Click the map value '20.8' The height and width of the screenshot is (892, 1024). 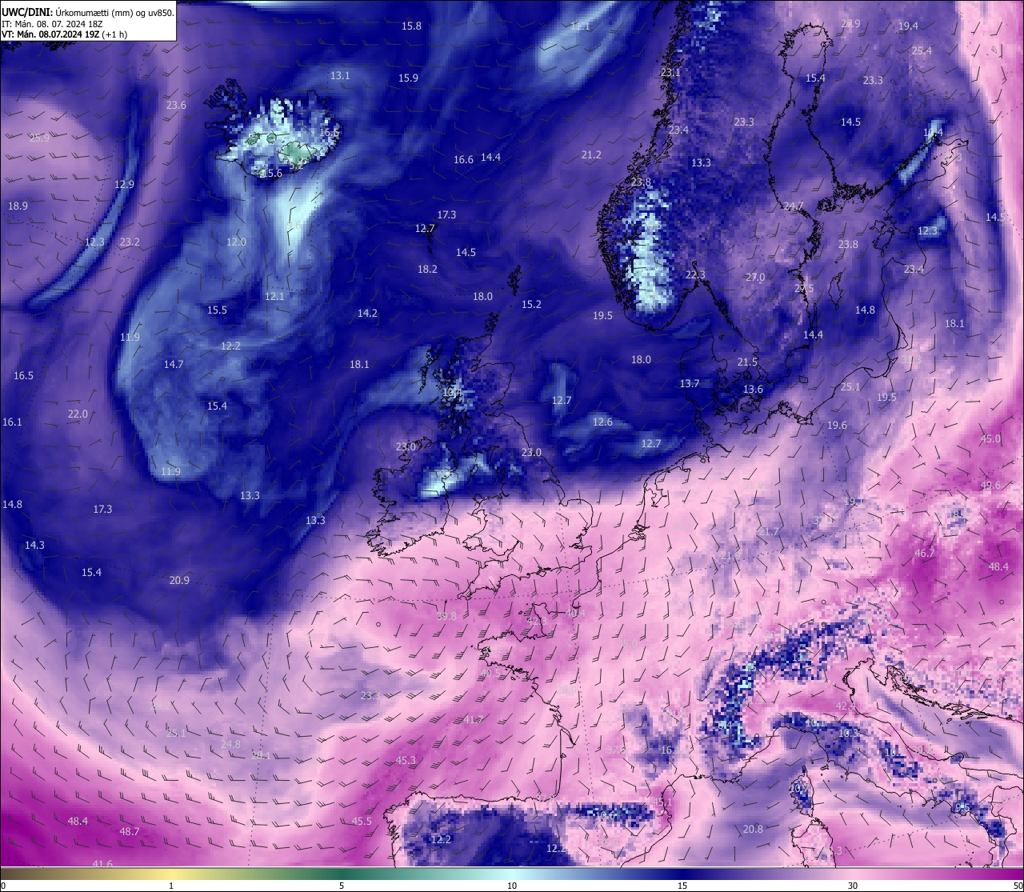[x=753, y=830]
